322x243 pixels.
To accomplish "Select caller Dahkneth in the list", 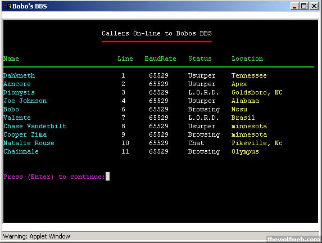I will pos(19,75).
